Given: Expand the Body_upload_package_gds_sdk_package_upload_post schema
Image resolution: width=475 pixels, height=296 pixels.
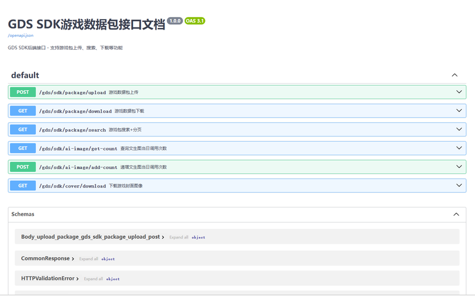Looking at the screenshot, I should click(x=93, y=237).
